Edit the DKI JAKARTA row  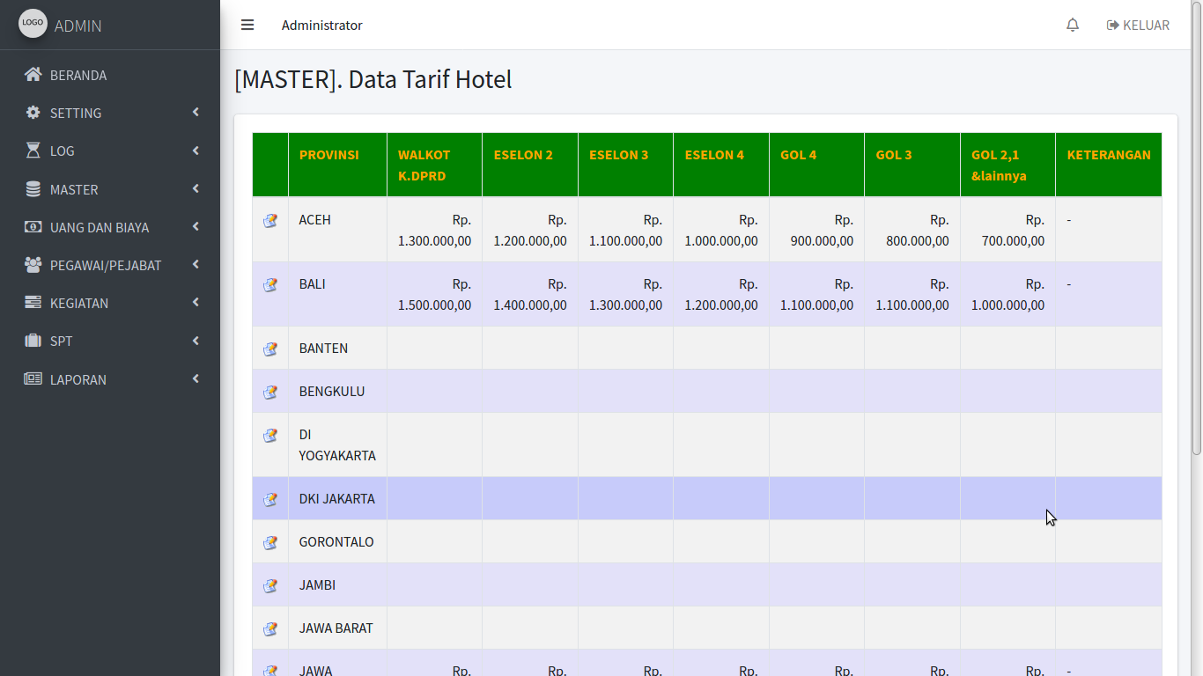(x=270, y=499)
